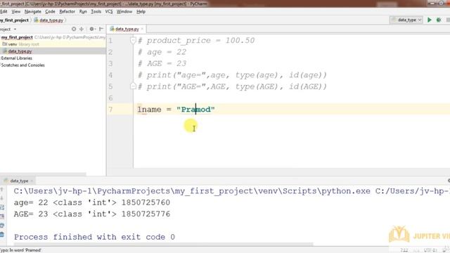
Task: Click data_type.py breadcrumb in navigation bar
Action: 49,20
